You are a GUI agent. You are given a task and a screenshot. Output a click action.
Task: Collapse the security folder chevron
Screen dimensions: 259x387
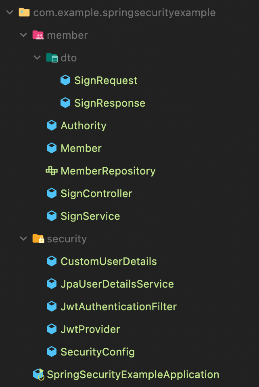click(24, 239)
